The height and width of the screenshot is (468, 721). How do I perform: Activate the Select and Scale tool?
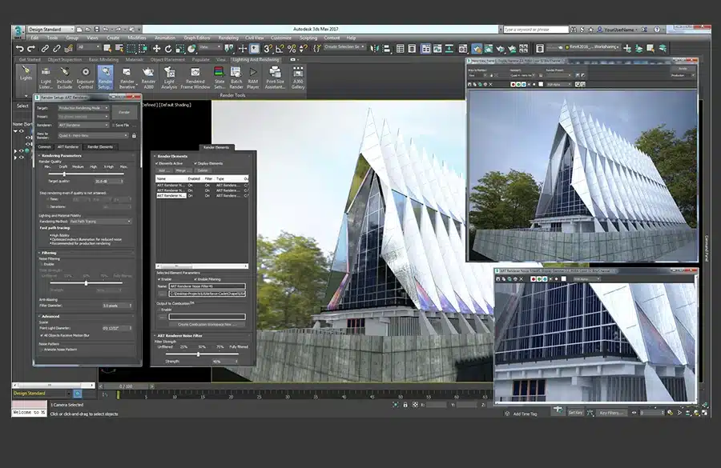(179, 48)
